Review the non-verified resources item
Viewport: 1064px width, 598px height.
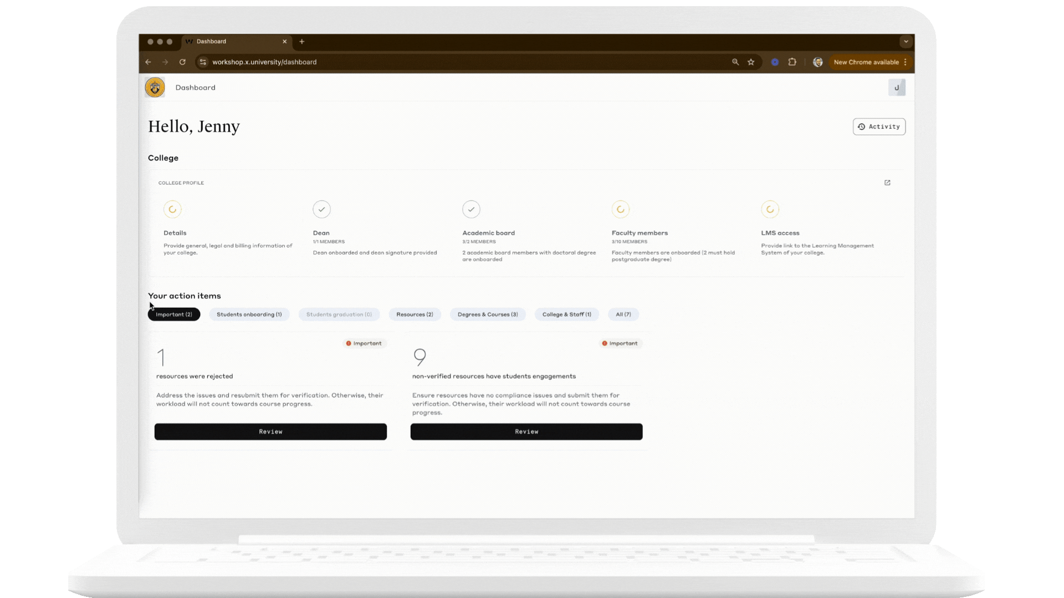(x=526, y=432)
